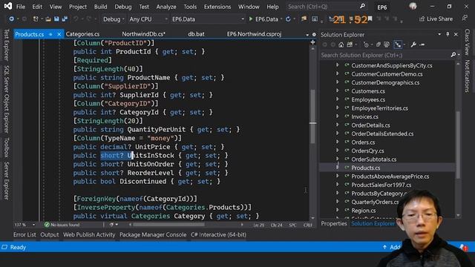Screen dimensions: 475x267
Task: Switch to the NorthwindDb.cs tab
Action: click(143, 34)
